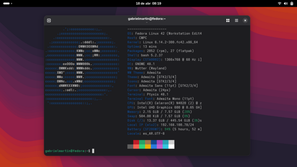The height and width of the screenshot is (167, 297).
Task: Click the Fedora ASCII art logo
Action: (x=83, y=66)
